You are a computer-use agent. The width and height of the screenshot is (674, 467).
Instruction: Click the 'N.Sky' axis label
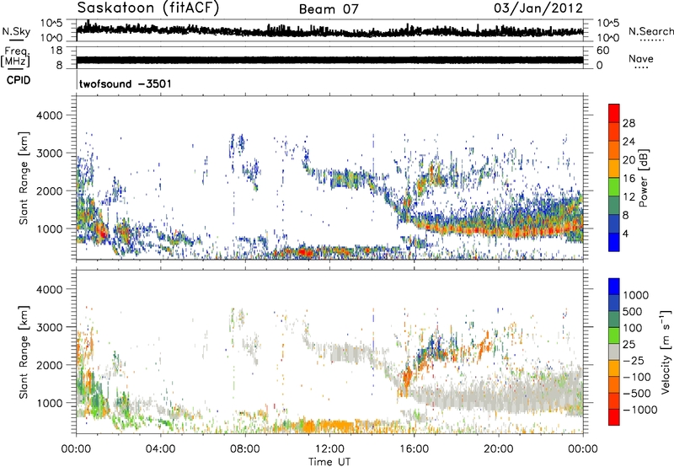pyautogui.click(x=16, y=31)
